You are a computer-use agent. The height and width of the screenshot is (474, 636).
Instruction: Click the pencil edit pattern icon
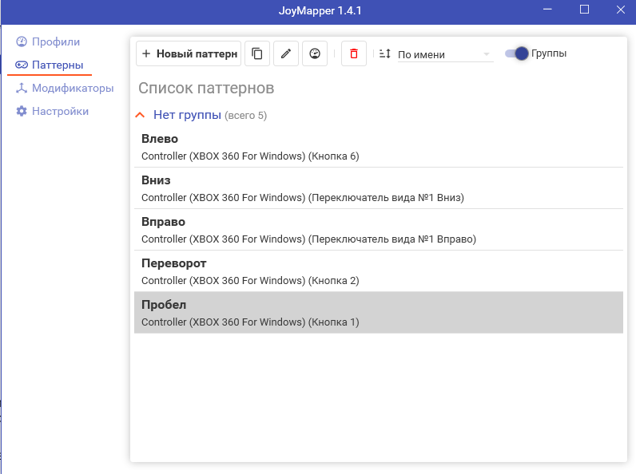(x=286, y=53)
